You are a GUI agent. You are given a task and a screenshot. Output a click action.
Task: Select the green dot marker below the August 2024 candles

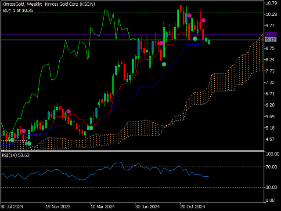(164, 64)
